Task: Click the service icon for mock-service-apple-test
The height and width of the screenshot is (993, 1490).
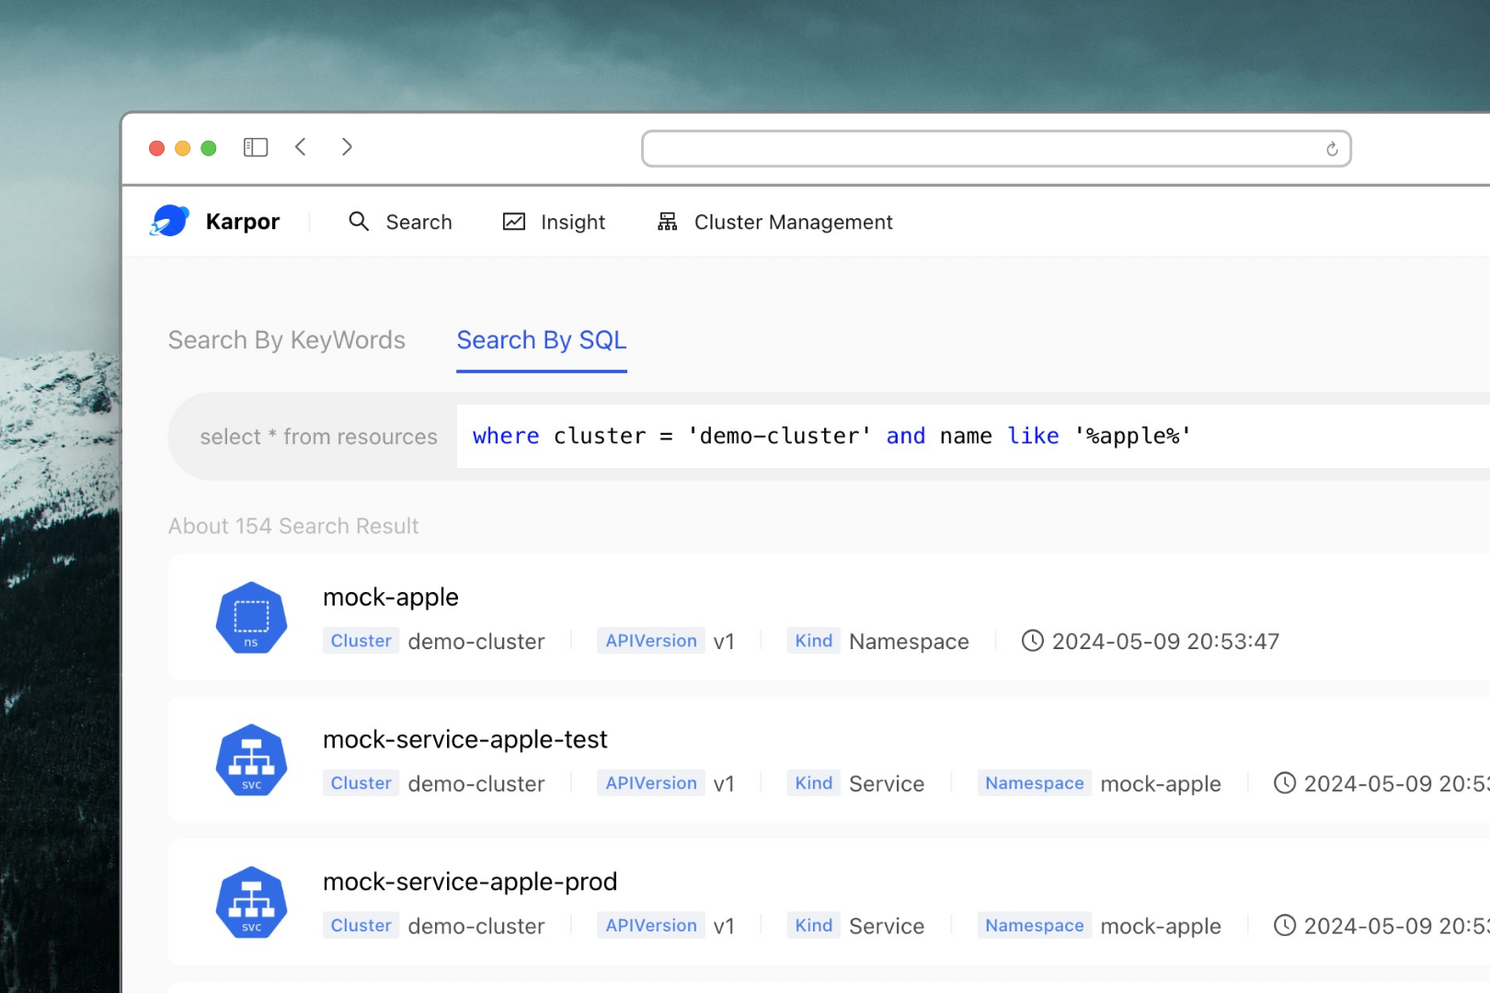Action: click(x=251, y=760)
